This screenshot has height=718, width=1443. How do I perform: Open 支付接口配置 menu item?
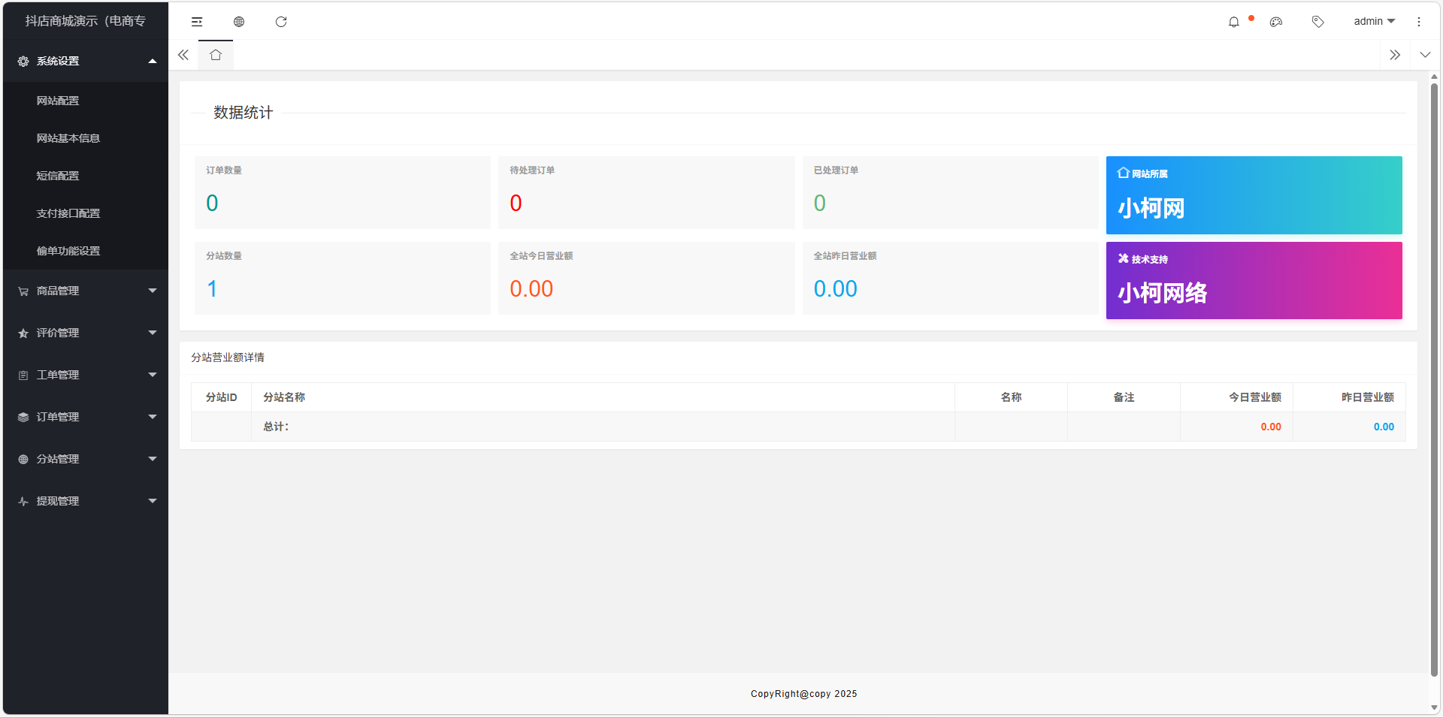click(x=68, y=213)
